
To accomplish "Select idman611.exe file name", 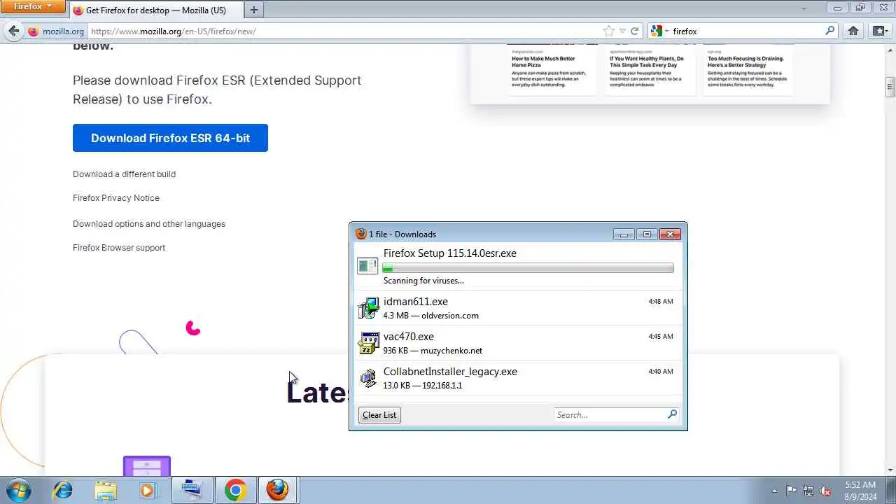I will tap(416, 302).
